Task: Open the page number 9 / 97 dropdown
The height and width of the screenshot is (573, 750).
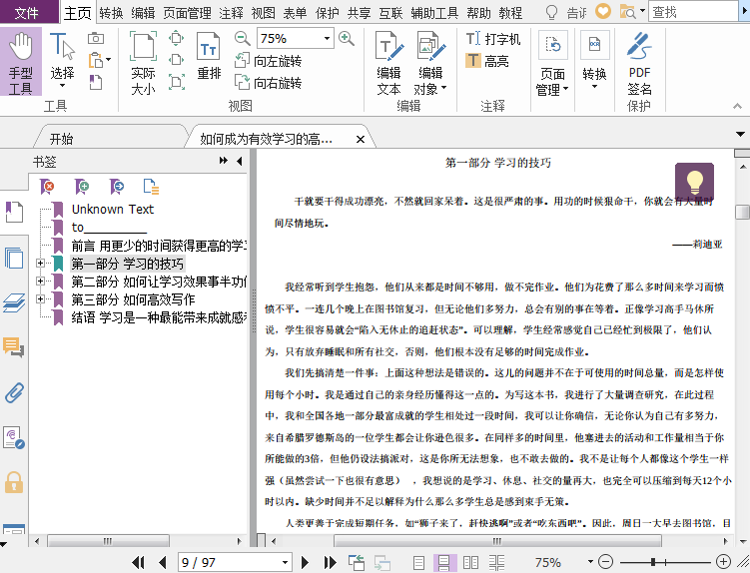Action: click(285, 562)
